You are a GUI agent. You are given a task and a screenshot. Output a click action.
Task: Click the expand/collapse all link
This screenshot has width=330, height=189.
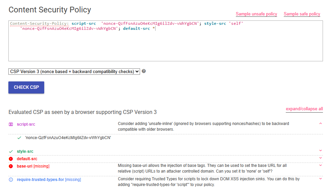304,109
